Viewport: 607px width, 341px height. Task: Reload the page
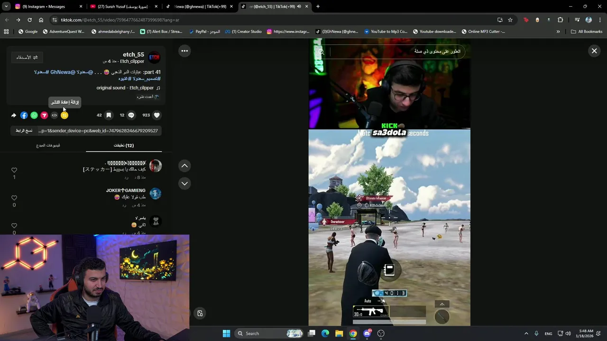point(29,20)
